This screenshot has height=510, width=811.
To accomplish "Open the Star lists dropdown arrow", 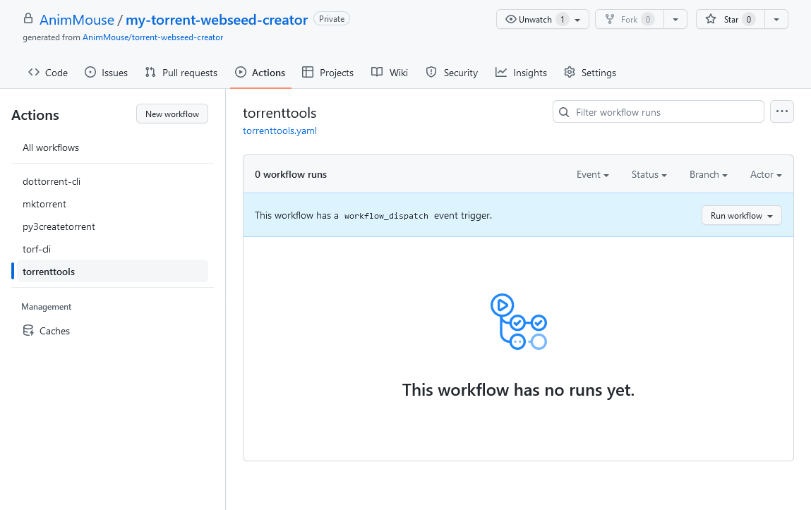I will click(776, 20).
